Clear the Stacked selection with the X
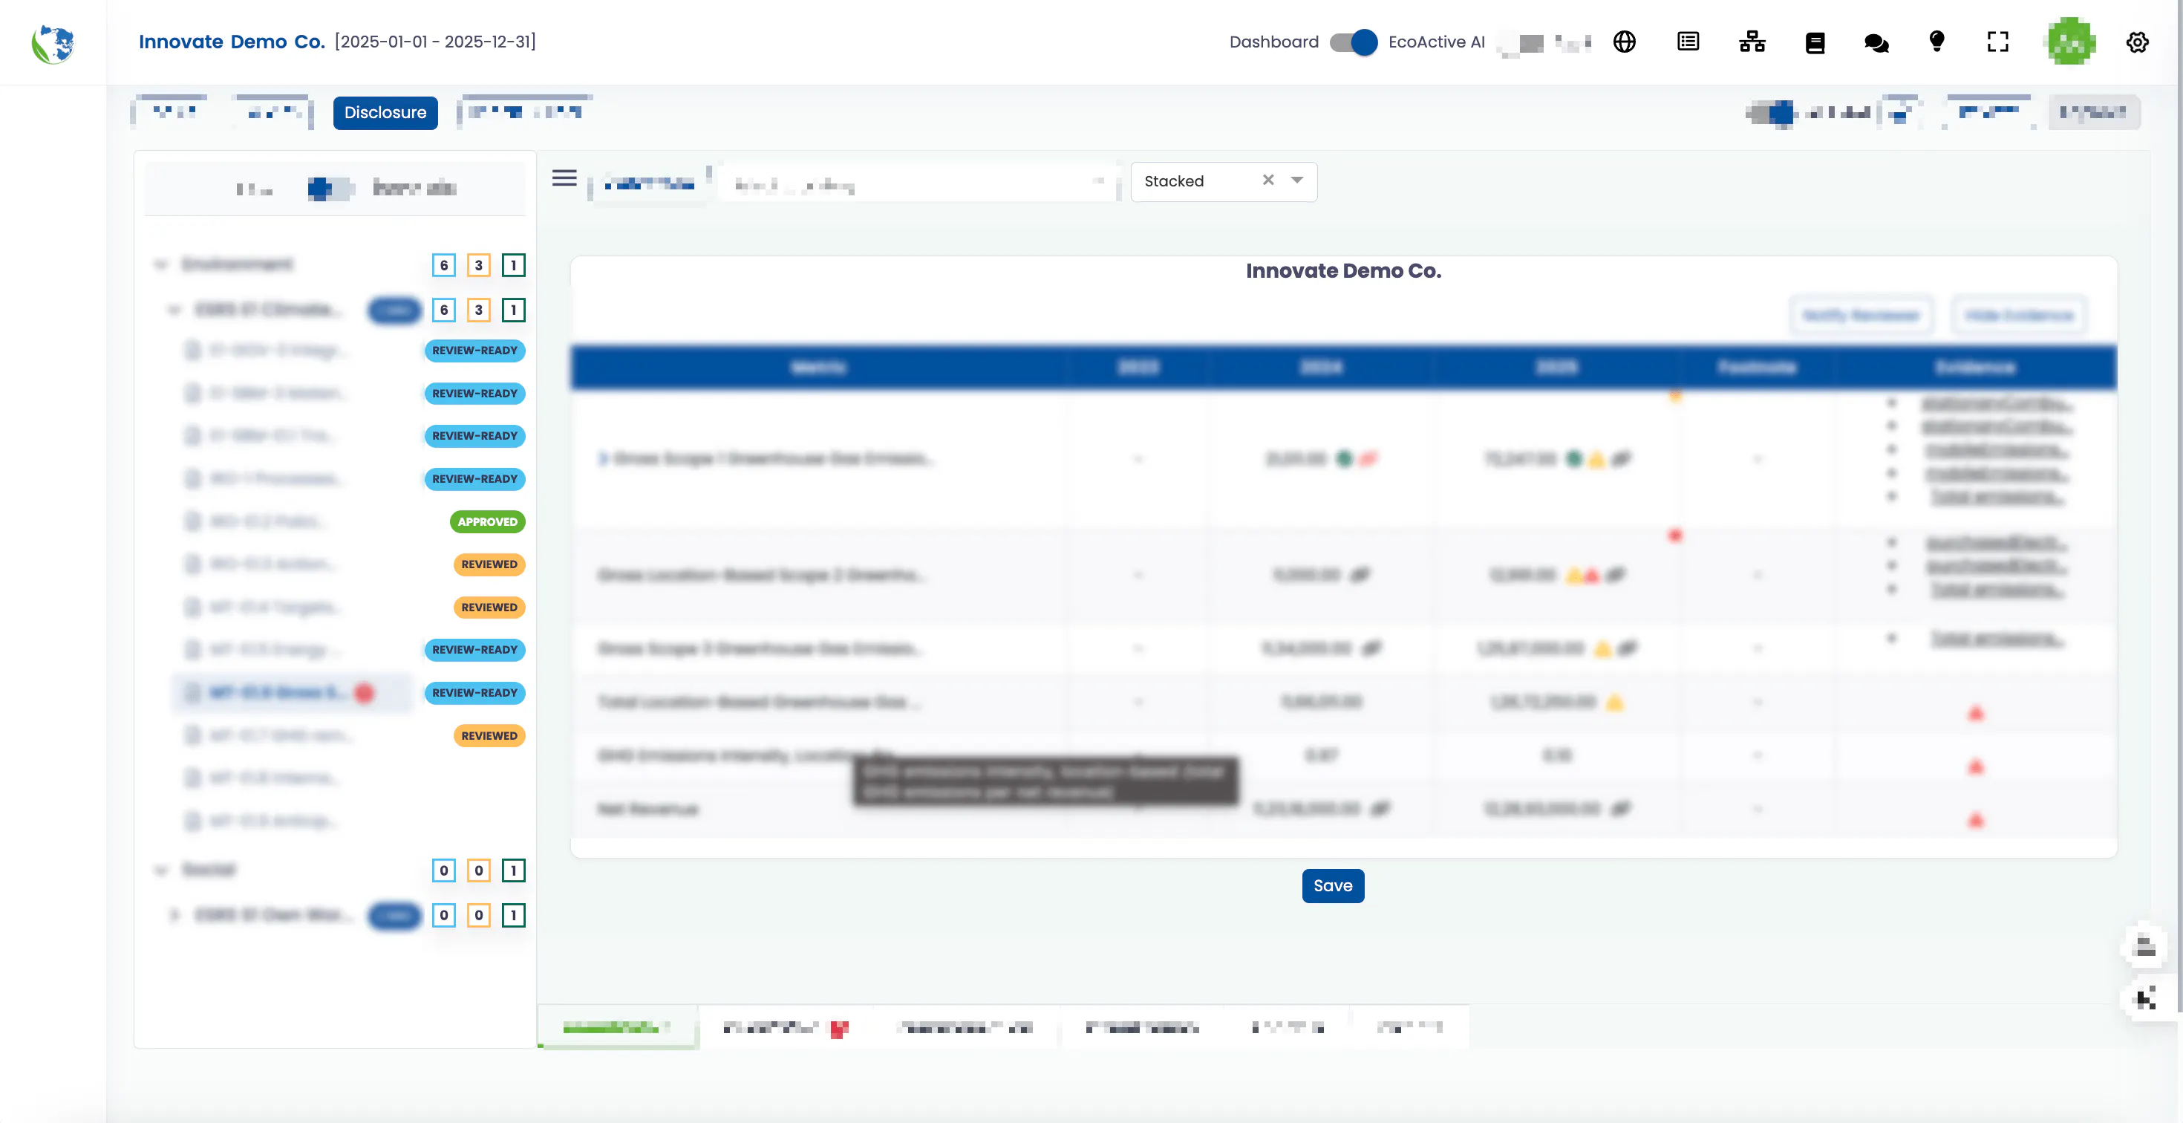This screenshot has width=2183, height=1123. pyautogui.click(x=1267, y=180)
